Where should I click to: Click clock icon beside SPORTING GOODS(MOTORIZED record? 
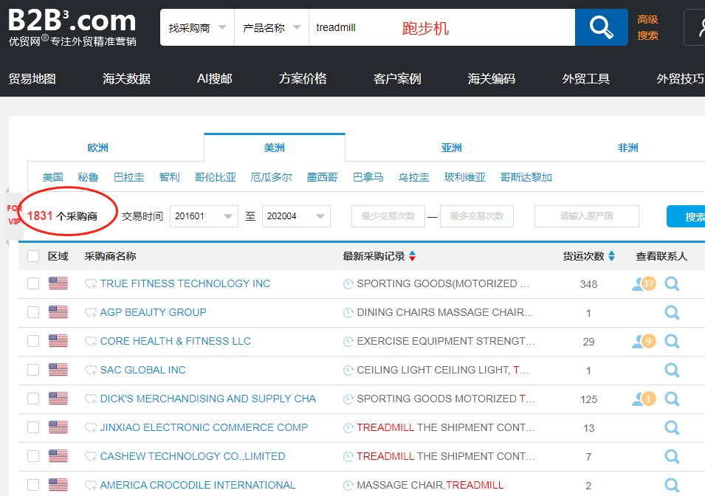point(348,283)
